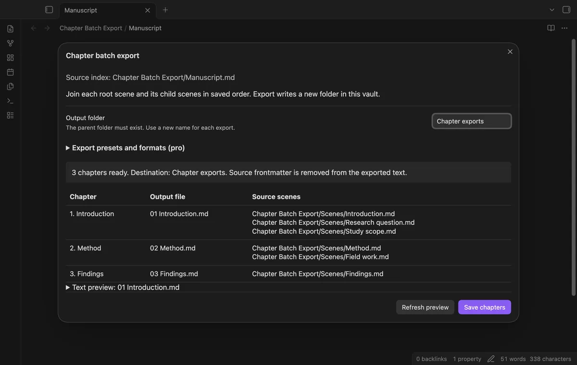Screen dimensions: 577x365
Task: Click the Save chapters button
Action: pyautogui.click(x=485, y=307)
